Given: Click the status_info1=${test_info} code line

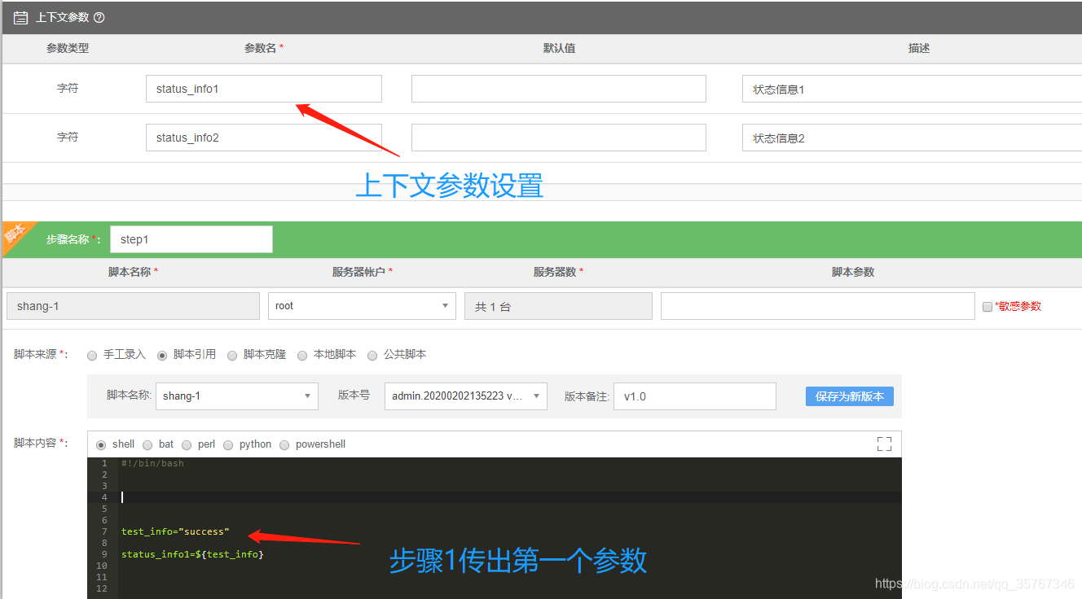Looking at the screenshot, I should [192, 554].
